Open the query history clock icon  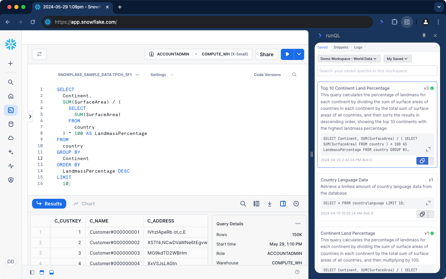(296, 204)
